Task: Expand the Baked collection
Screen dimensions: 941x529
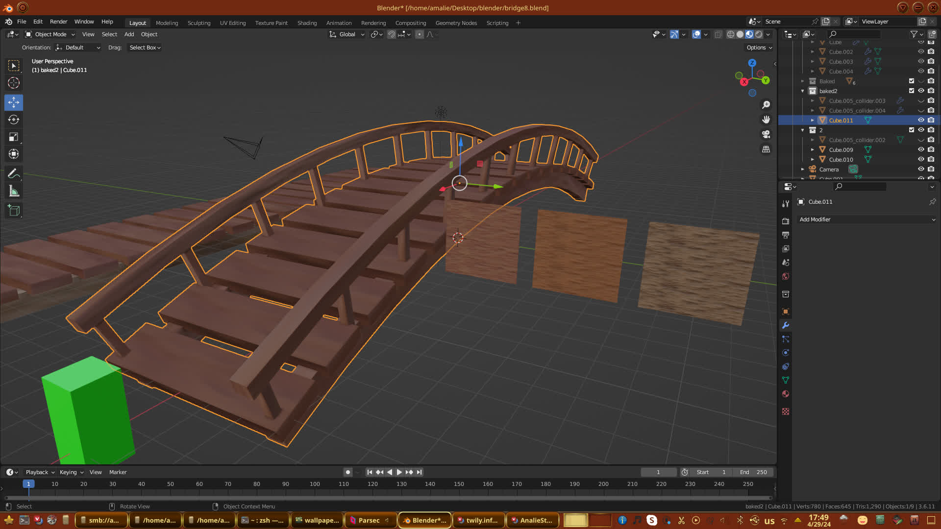Action: point(803,81)
